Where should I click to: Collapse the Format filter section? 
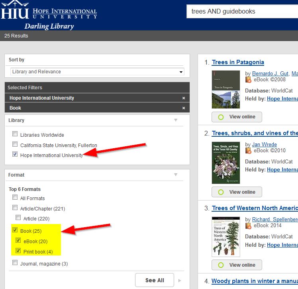176,175
